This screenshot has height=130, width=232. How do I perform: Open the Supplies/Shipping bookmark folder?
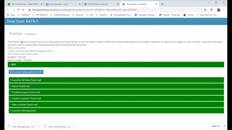point(60,15)
